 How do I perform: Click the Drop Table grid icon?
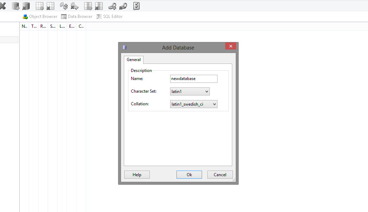tap(50, 6)
